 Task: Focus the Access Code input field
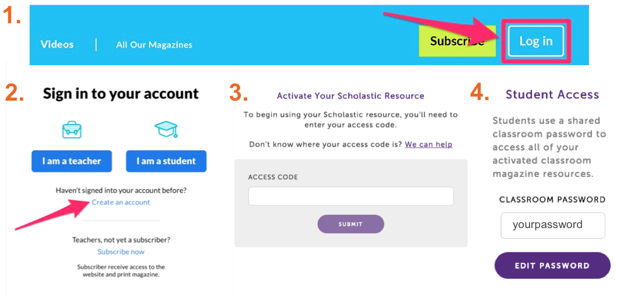350,196
